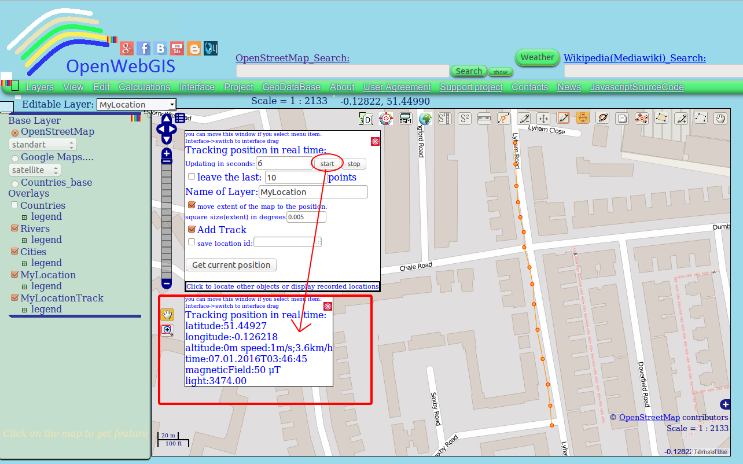Click the green Search button
The image size is (743, 464).
coord(469,71)
